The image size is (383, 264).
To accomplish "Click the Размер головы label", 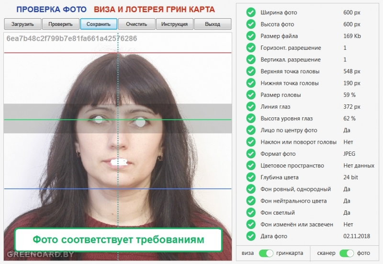I will [x=281, y=95].
